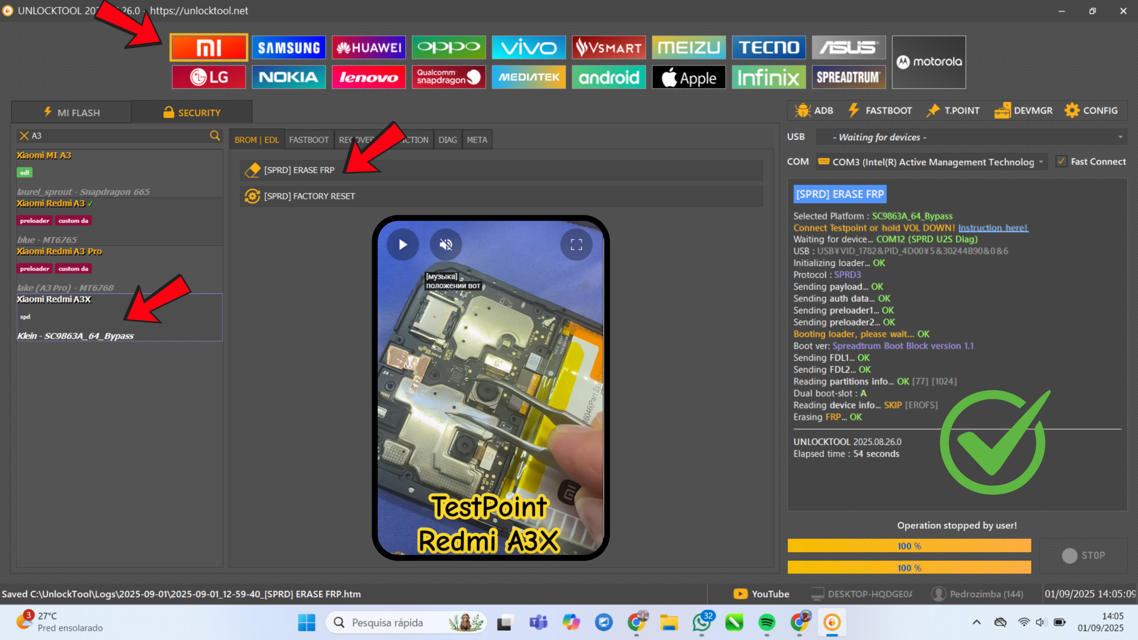Screen dimensions: 1138x640
Task: Click the STOP button
Action: [x=1083, y=556]
